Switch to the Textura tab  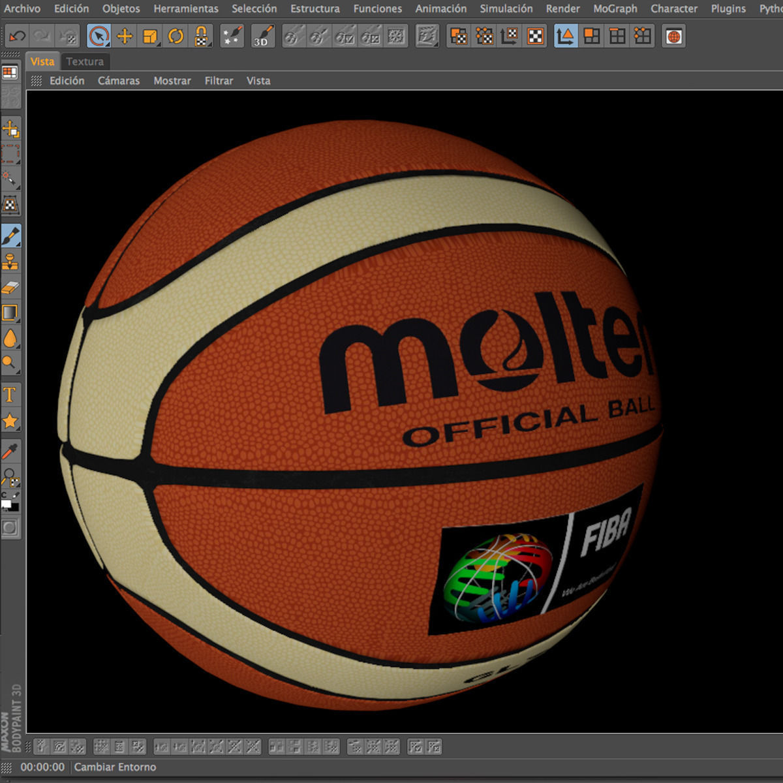point(85,61)
